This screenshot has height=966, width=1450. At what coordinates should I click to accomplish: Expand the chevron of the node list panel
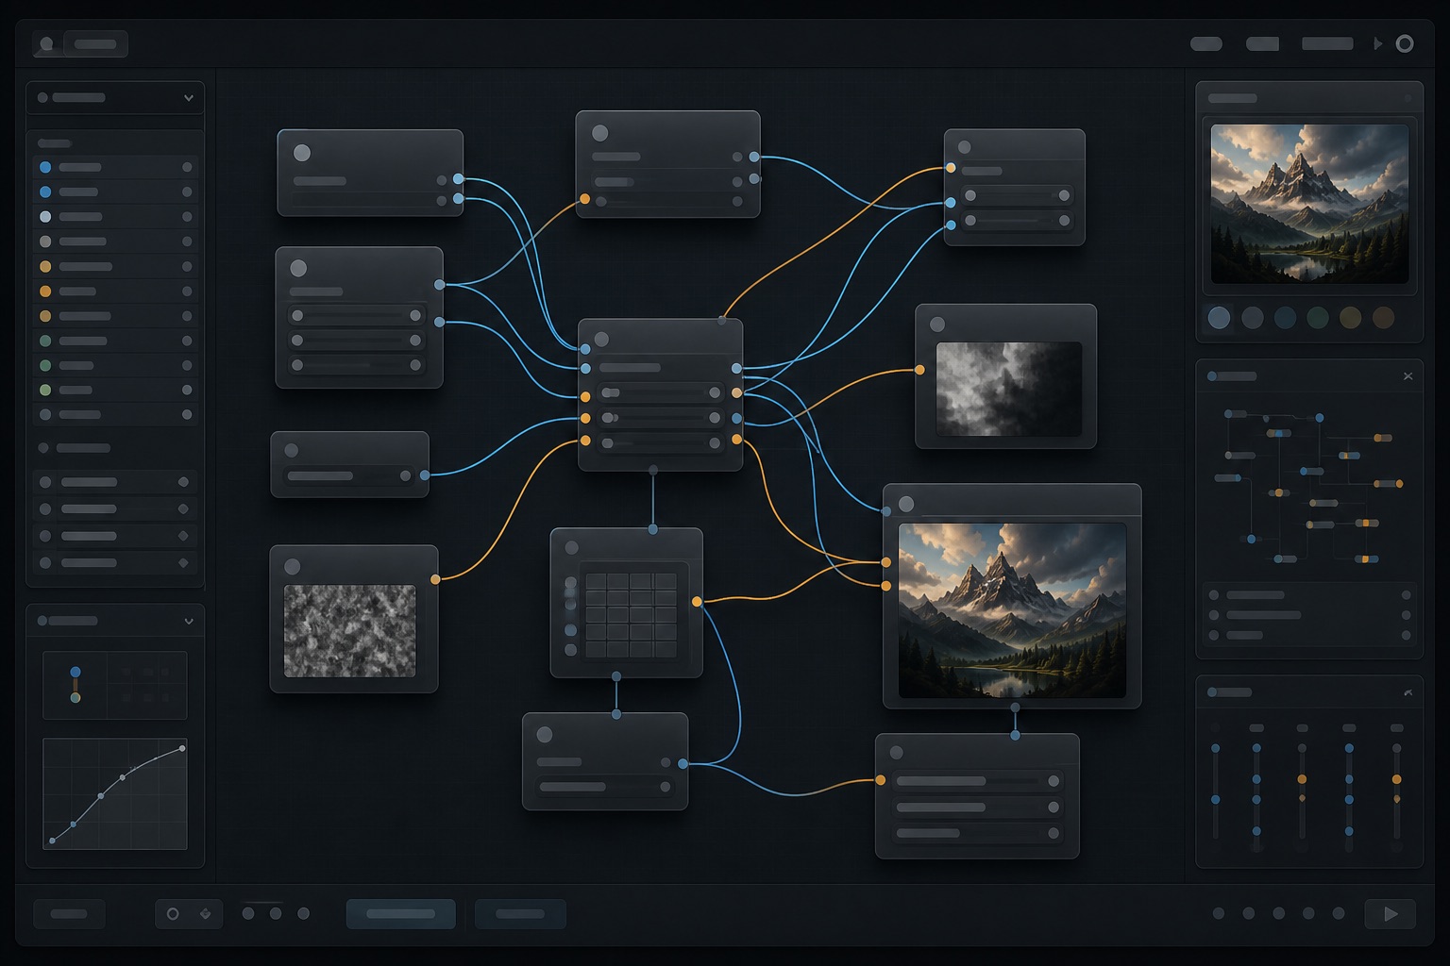(x=188, y=98)
